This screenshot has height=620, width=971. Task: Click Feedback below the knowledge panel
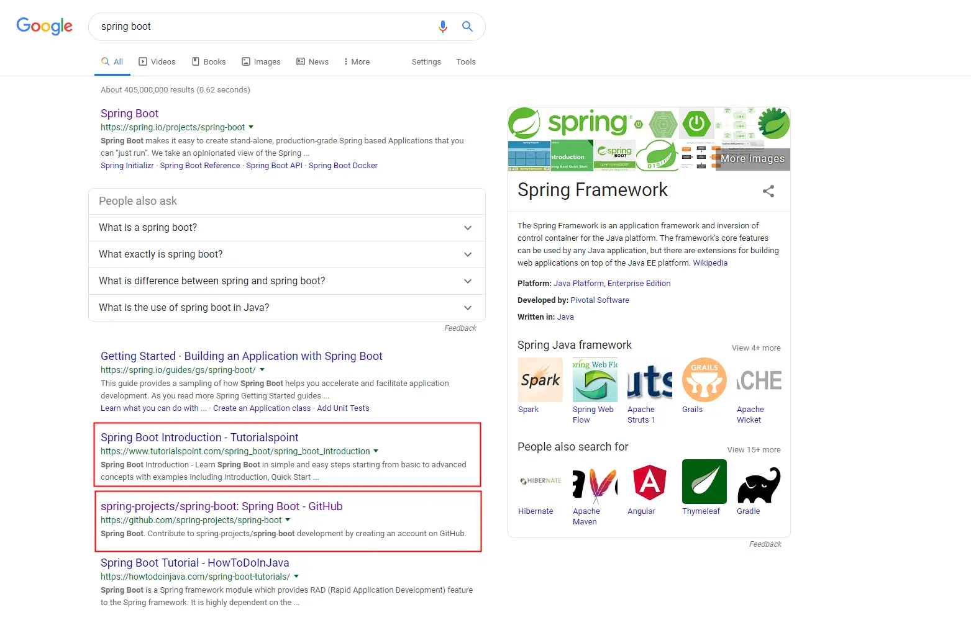tap(765, 544)
